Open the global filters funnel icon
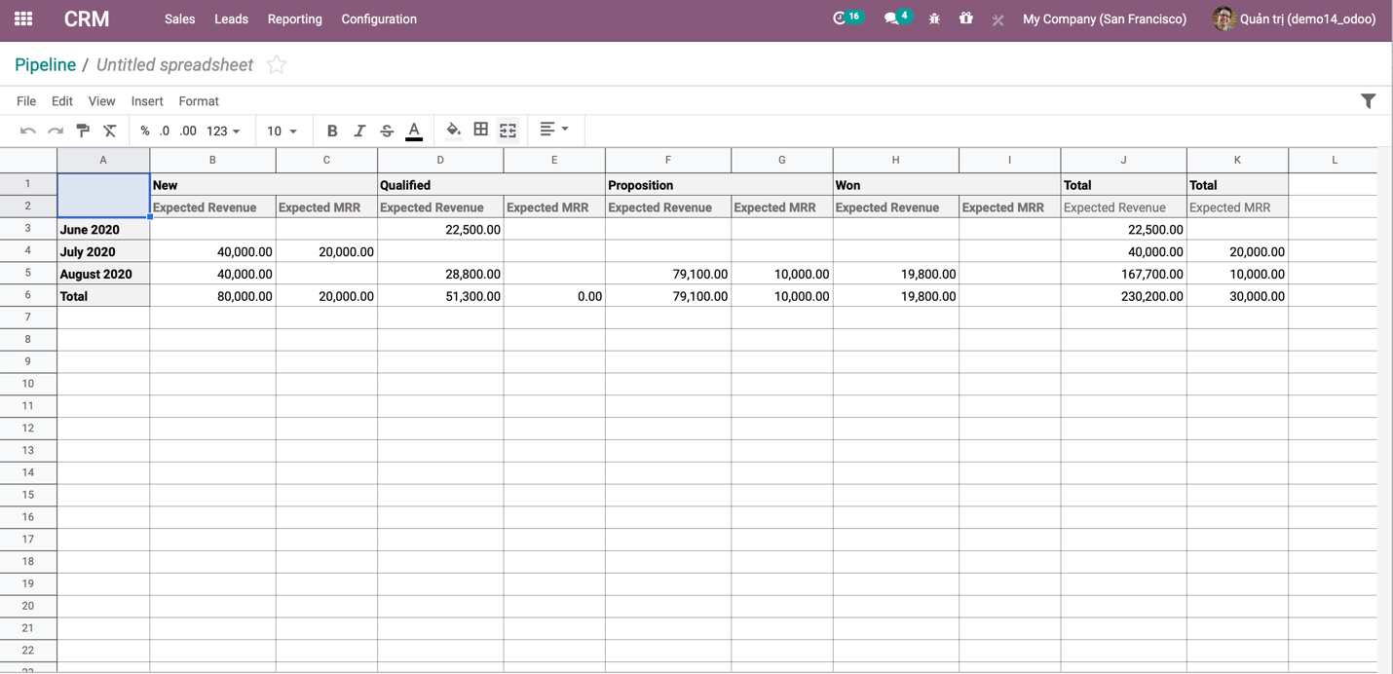This screenshot has width=1393, height=674. point(1368,101)
